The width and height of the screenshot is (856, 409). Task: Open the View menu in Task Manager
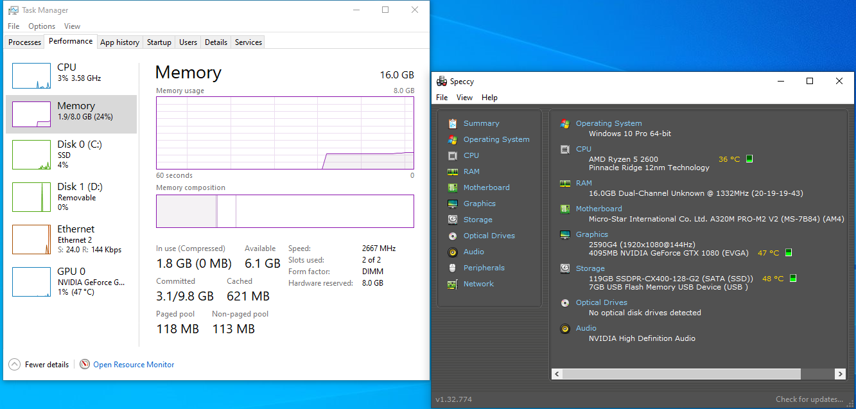72,26
